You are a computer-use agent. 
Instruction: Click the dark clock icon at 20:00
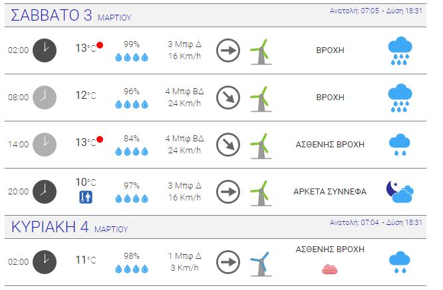click(45, 192)
